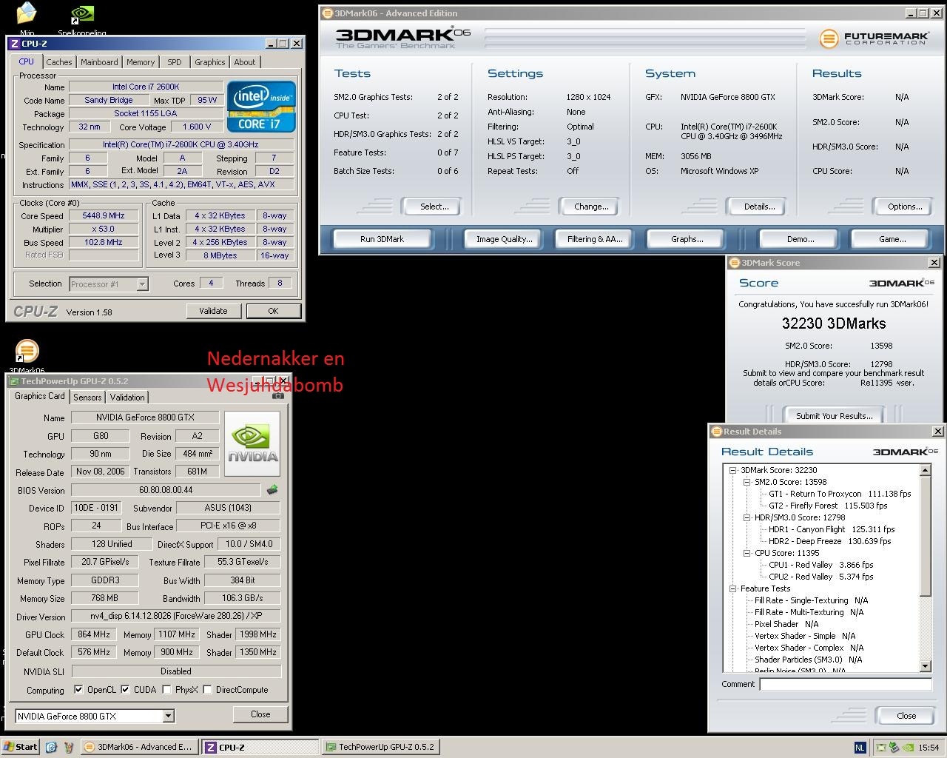947x758 pixels.
Task: Toggle the OpenCL checkbox
Action: pyautogui.click(x=78, y=690)
